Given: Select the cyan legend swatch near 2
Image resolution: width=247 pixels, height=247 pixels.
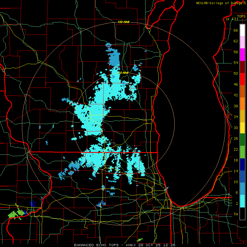Looking at the screenshot, I should tap(242, 201).
